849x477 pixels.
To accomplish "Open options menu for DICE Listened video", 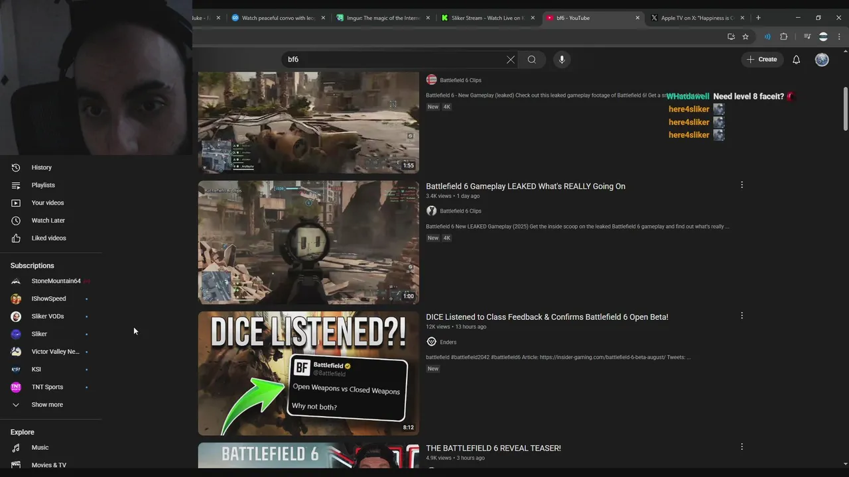I will click(x=742, y=315).
